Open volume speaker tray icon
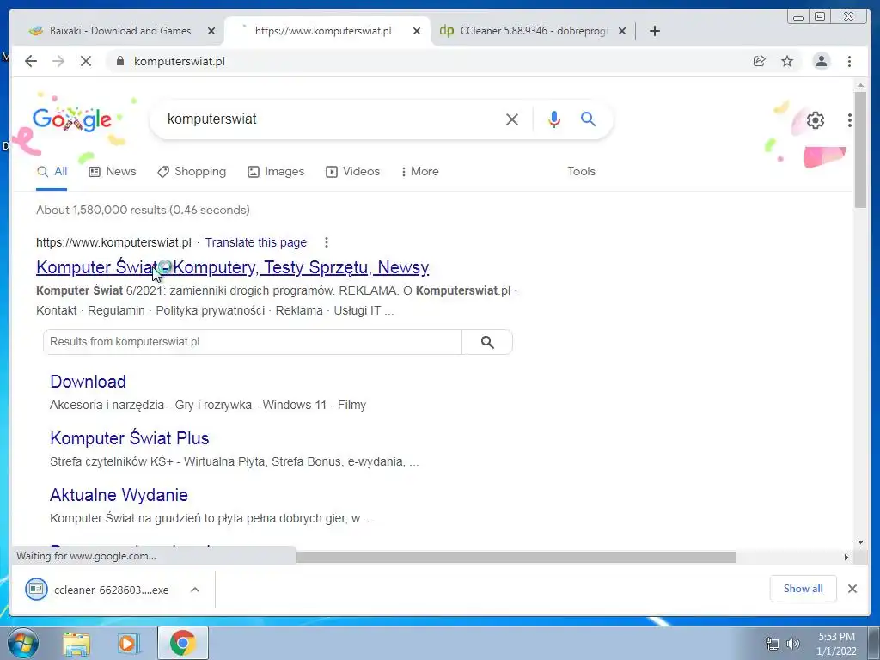880x660 pixels. click(792, 644)
